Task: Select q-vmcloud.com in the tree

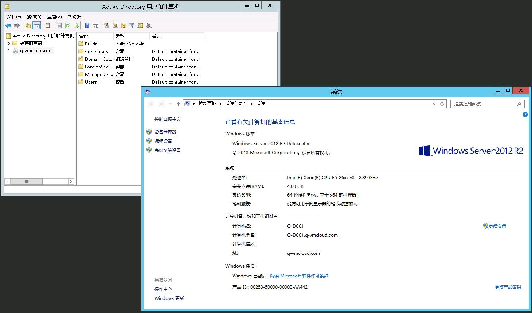Action: point(36,51)
